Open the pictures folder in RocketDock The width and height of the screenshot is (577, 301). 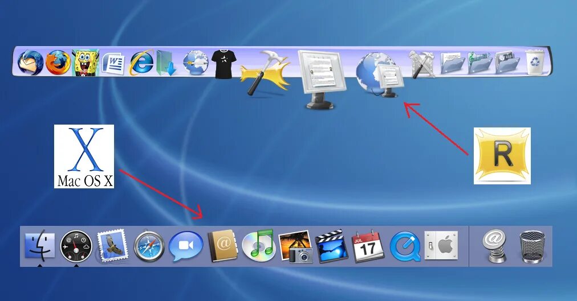507,63
